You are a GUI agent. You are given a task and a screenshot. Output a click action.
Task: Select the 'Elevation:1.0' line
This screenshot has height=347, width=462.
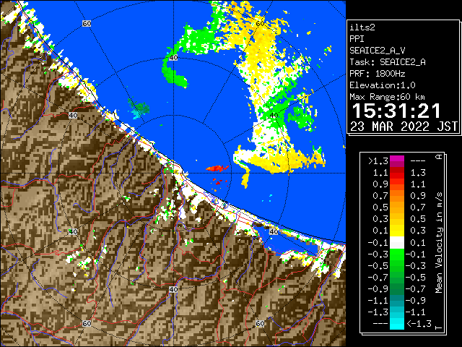pyautogui.click(x=383, y=85)
